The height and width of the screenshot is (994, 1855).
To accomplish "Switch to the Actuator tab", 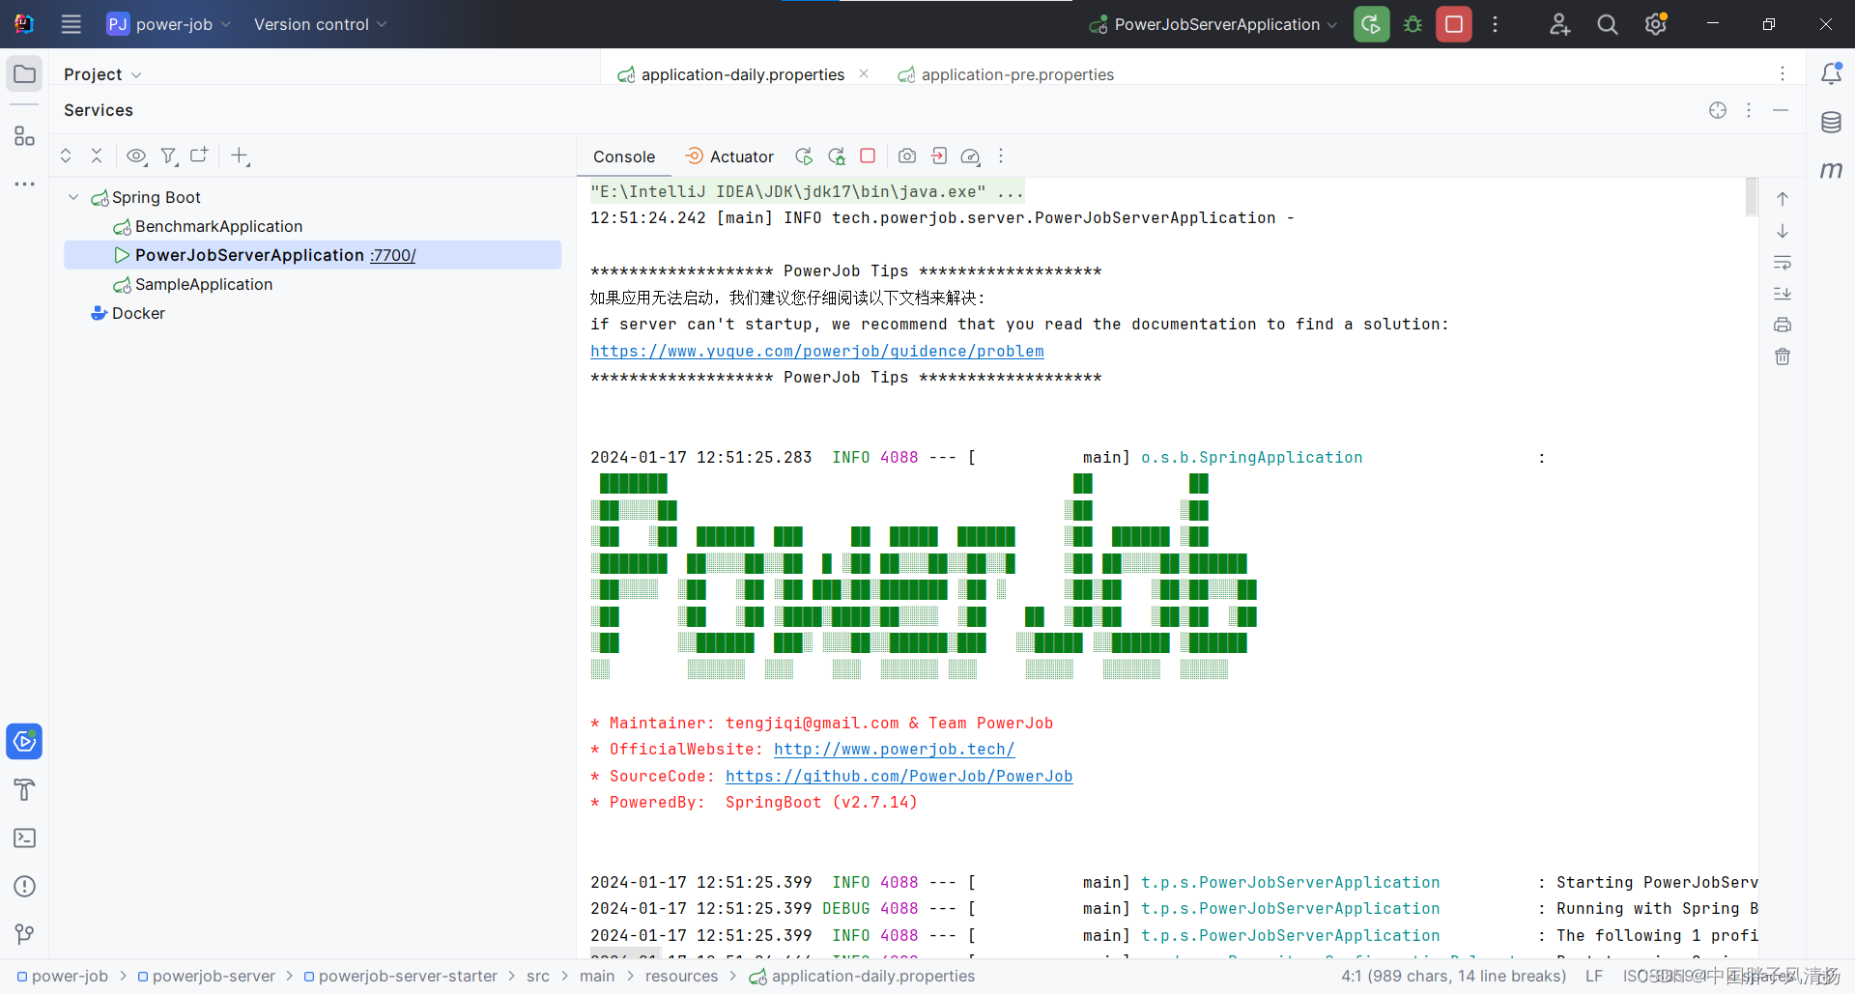I will (x=729, y=156).
